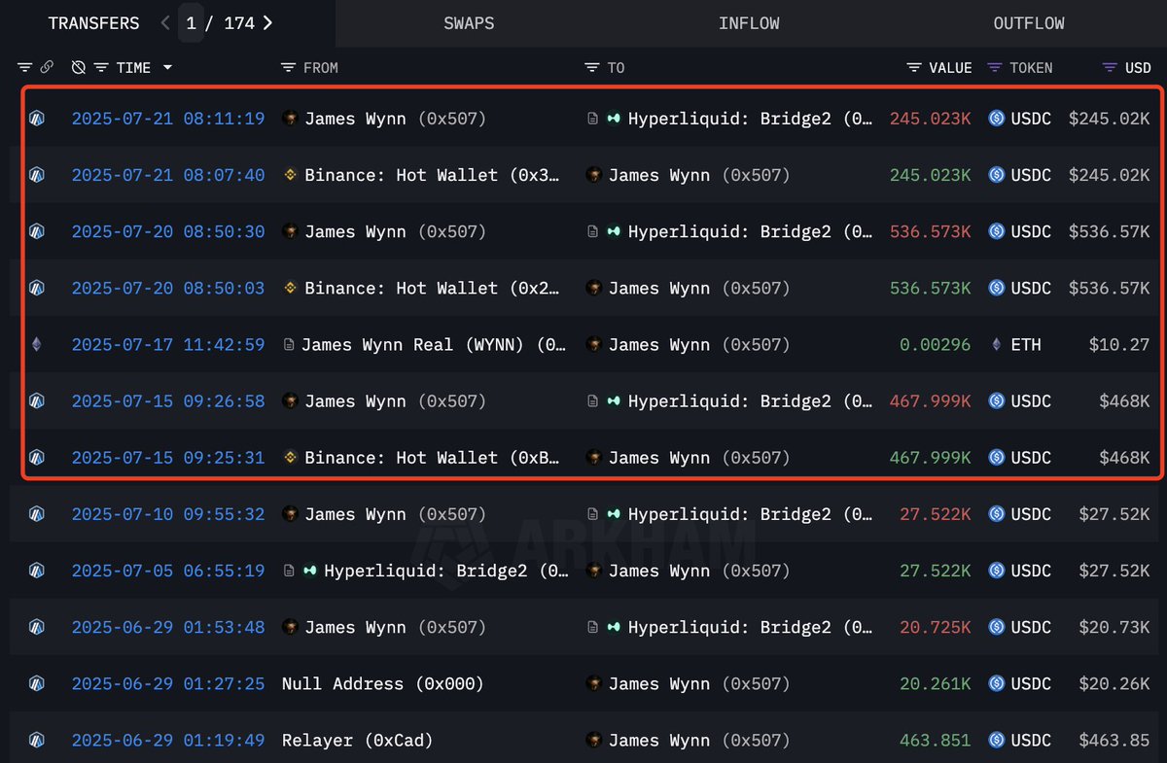Click the James Wynn avatar icon in the 08:11:19 row

pos(290,119)
